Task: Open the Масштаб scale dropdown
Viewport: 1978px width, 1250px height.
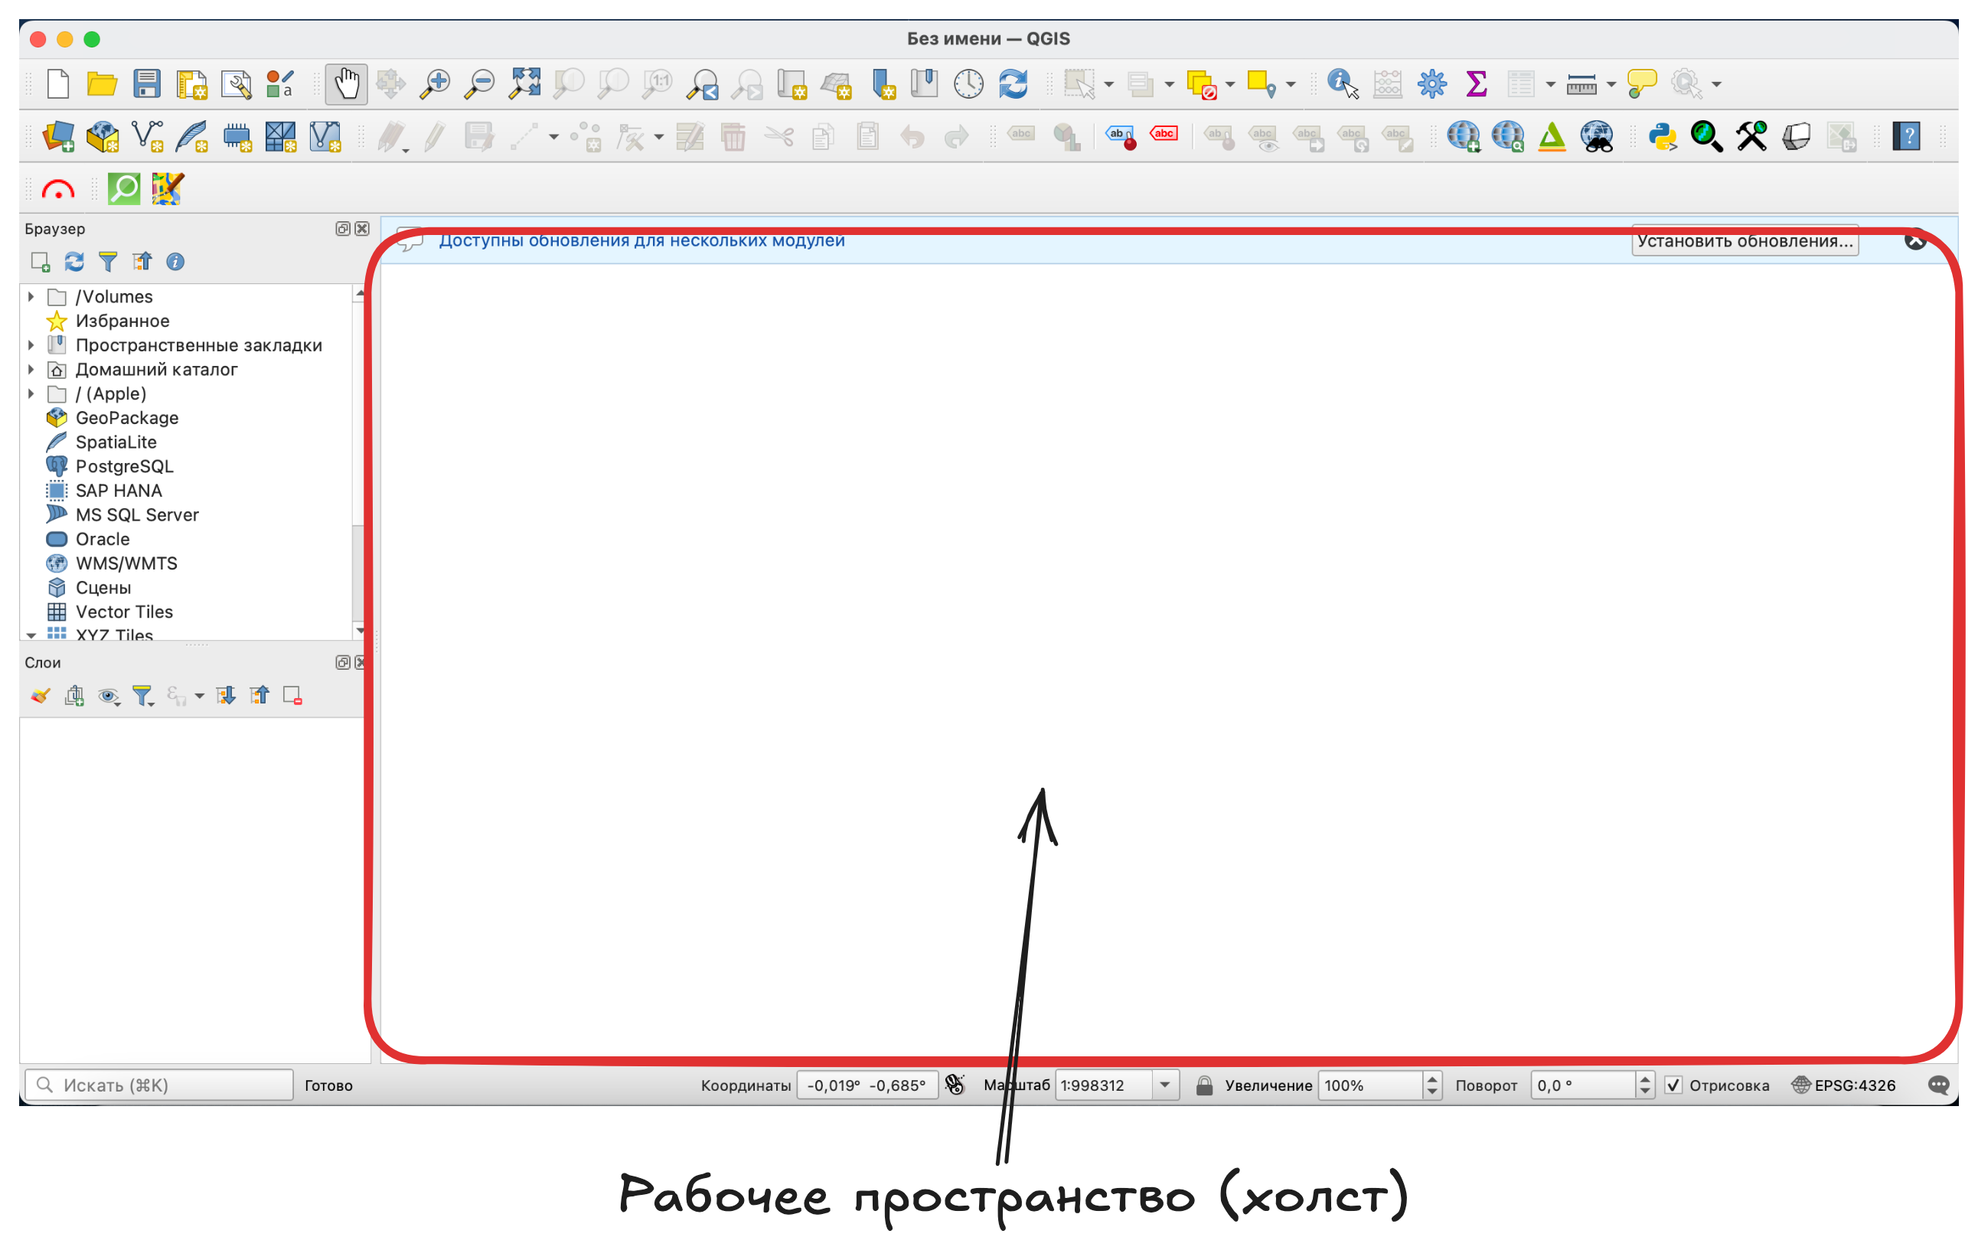Action: (x=1165, y=1085)
